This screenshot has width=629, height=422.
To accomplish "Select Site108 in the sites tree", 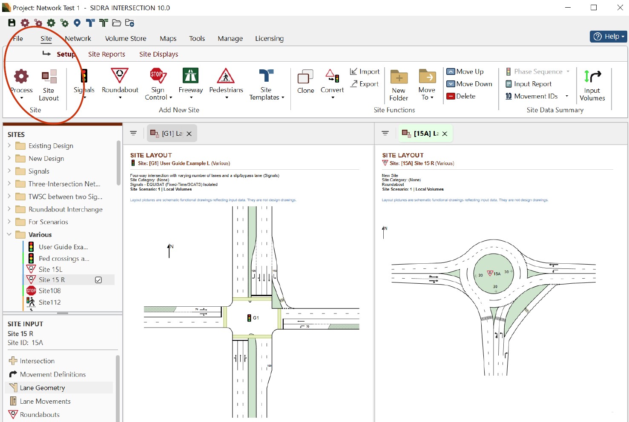I will 49,291.
